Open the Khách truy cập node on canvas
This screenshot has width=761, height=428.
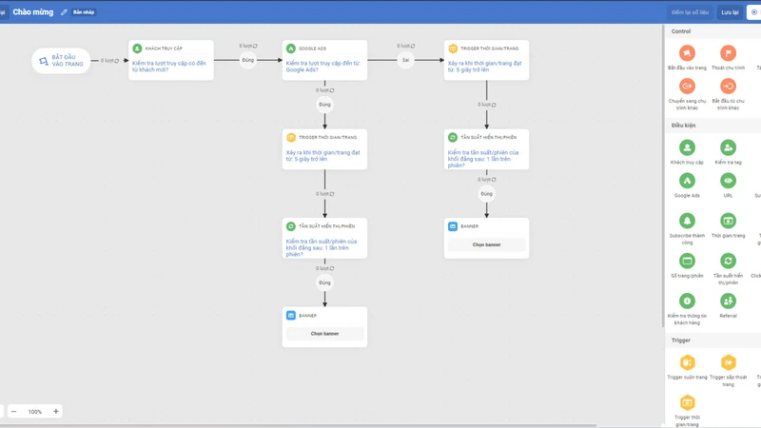point(171,60)
